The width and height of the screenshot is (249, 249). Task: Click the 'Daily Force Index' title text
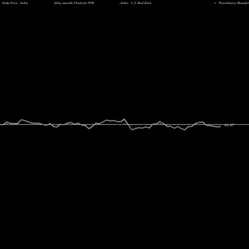15,3
